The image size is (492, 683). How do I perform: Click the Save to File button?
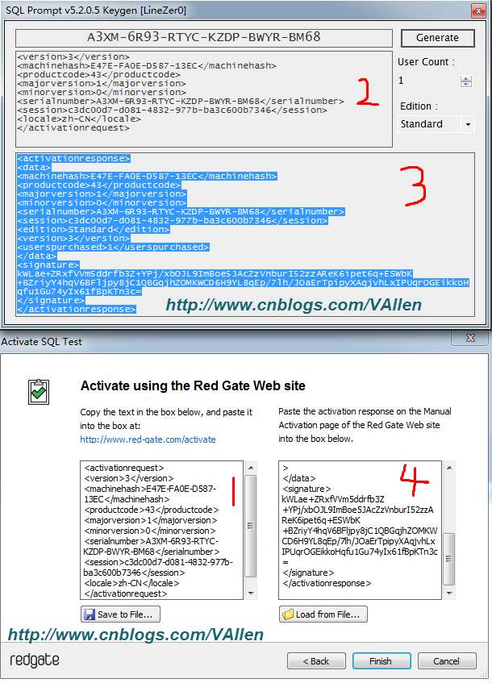[x=120, y=614]
